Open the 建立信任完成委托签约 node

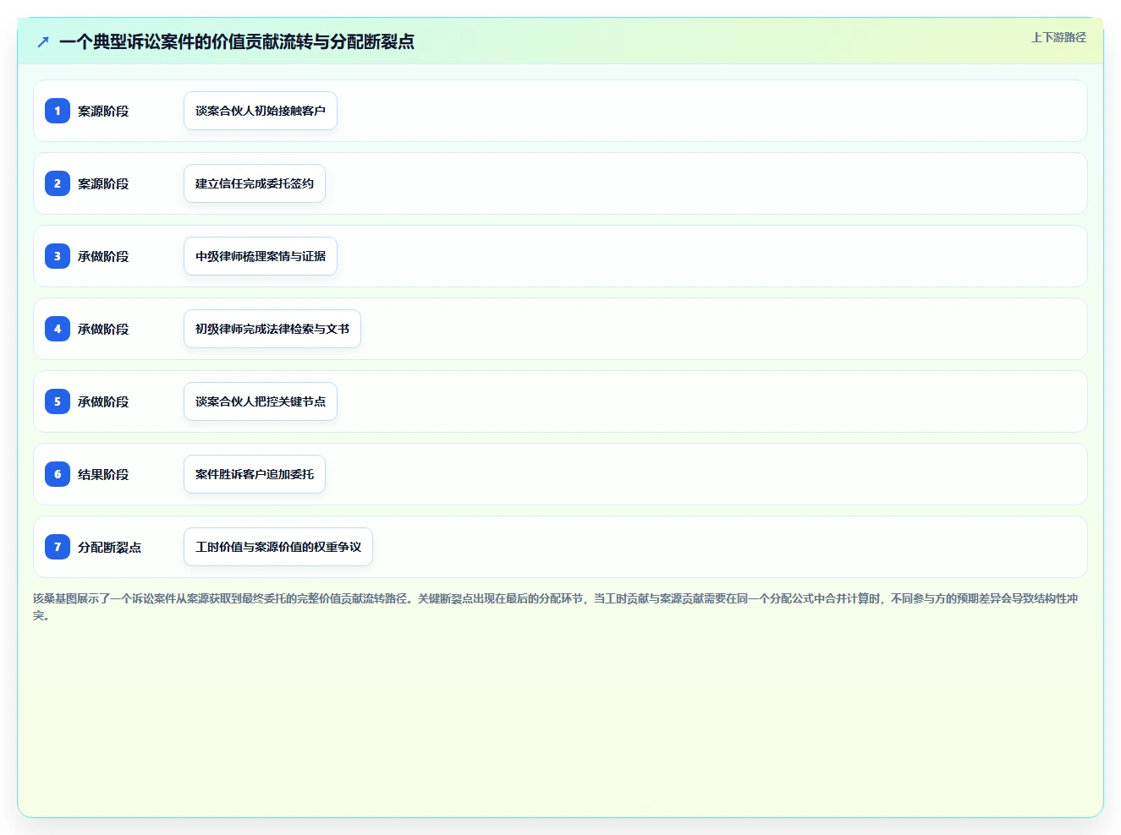pyautogui.click(x=255, y=183)
